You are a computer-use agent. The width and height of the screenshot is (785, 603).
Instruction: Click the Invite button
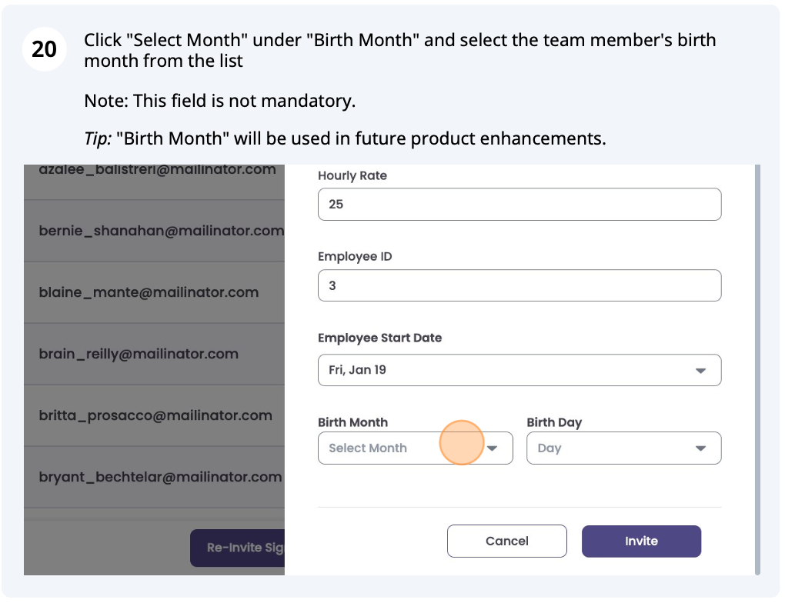point(641,541)
